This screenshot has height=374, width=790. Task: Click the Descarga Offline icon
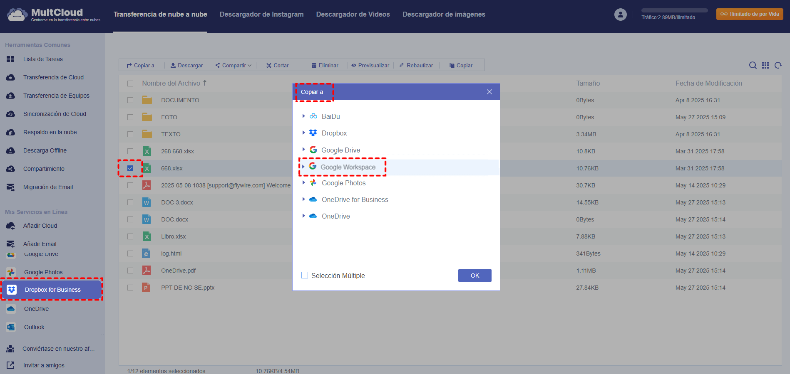[x=10, y=150]
